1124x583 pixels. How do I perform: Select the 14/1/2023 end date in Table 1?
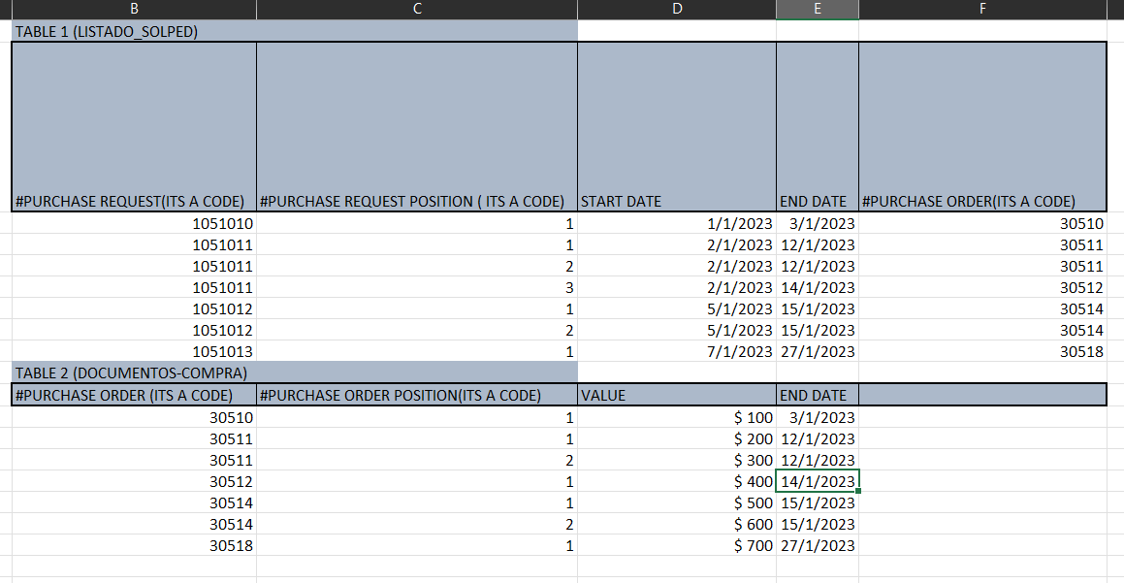pyautogui.click(x=818, y=287)
